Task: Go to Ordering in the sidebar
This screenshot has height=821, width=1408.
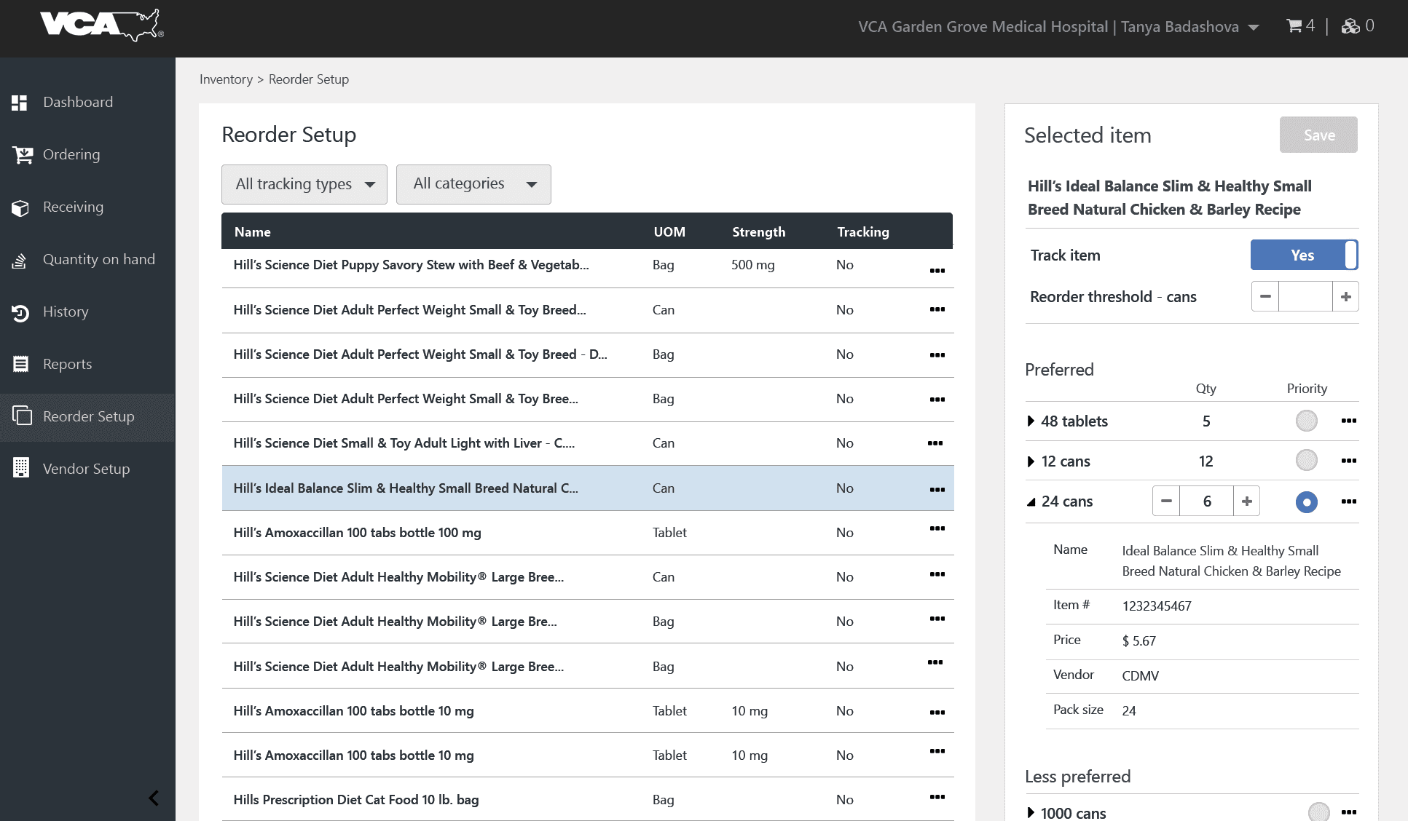Action: click(x=71, y=155)
